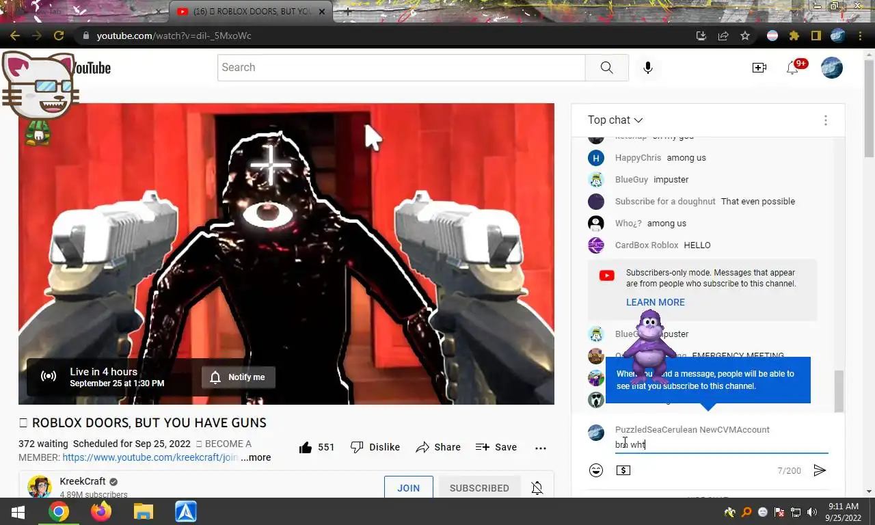
Task: Close the ROBLOX DOORS tab
Action: (322, 12)
